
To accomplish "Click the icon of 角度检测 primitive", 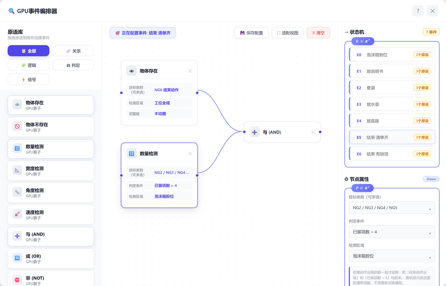I will coord(17,192).
